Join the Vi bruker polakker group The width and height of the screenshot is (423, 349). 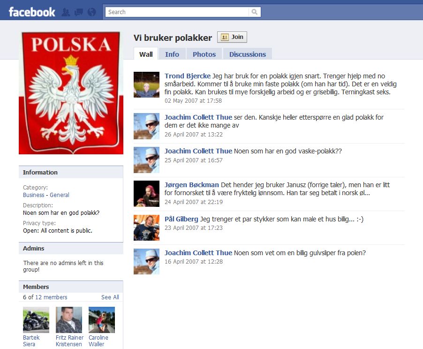tap(232, 37)
